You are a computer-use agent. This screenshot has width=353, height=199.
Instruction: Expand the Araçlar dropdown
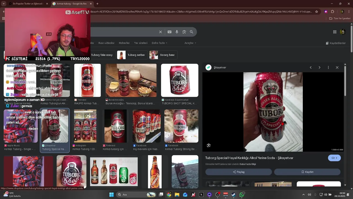[190, 43]
